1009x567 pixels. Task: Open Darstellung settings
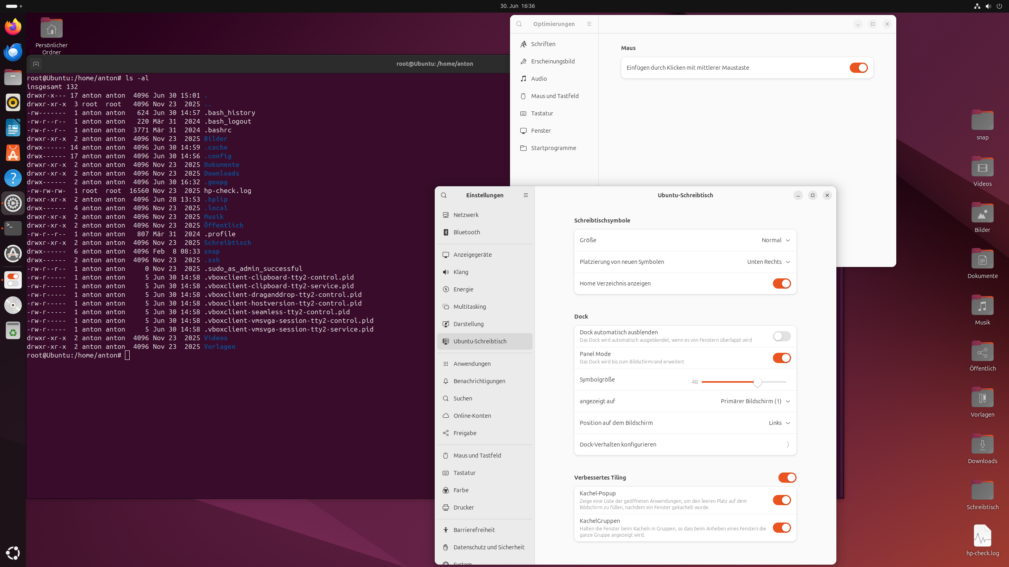(x=485, y=324)
